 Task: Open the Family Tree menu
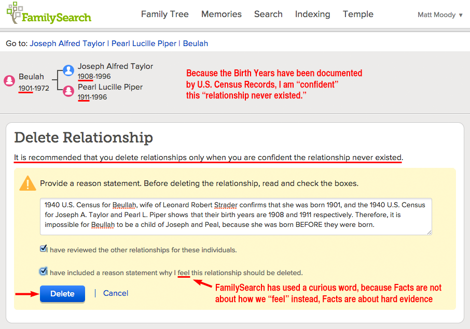[165, 14]
